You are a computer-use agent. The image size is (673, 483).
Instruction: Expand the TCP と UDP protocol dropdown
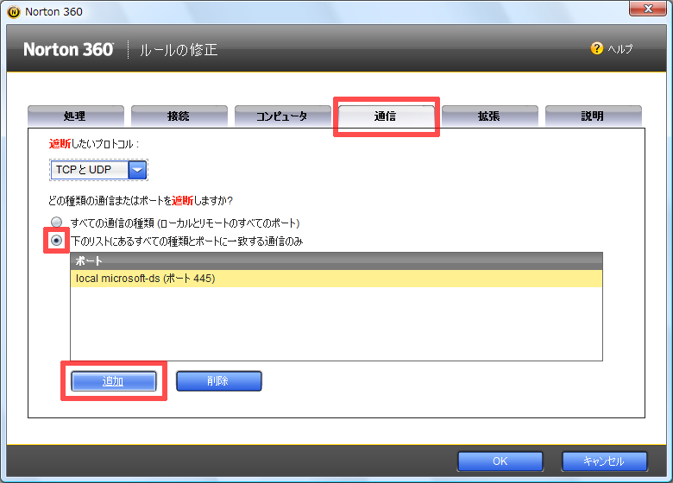click(138, 170)
